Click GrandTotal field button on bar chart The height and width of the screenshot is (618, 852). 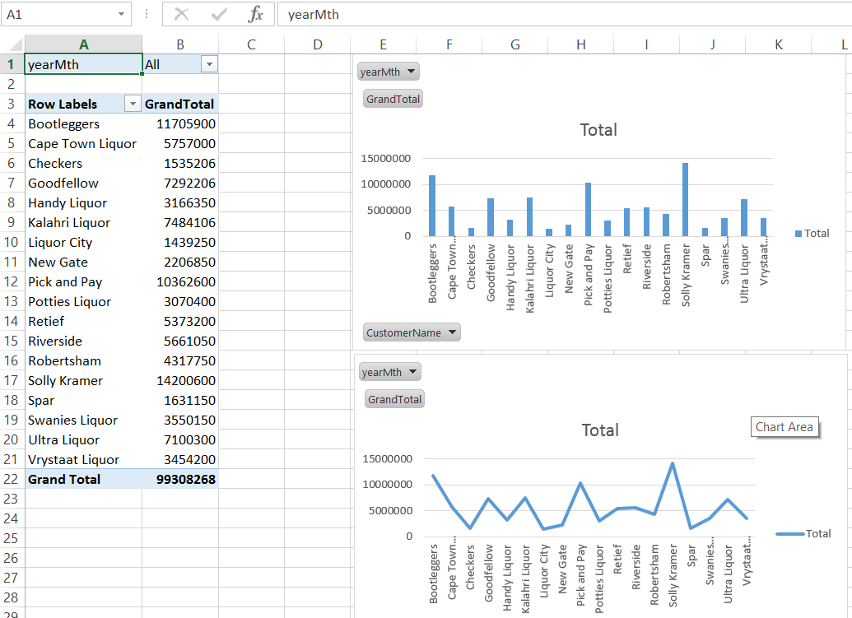point(393,99)
